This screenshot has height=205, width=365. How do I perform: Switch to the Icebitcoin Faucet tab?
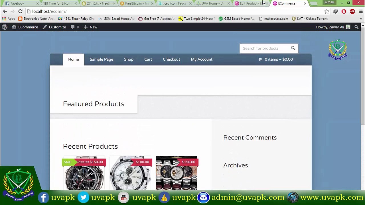click(x=174, y=3)
